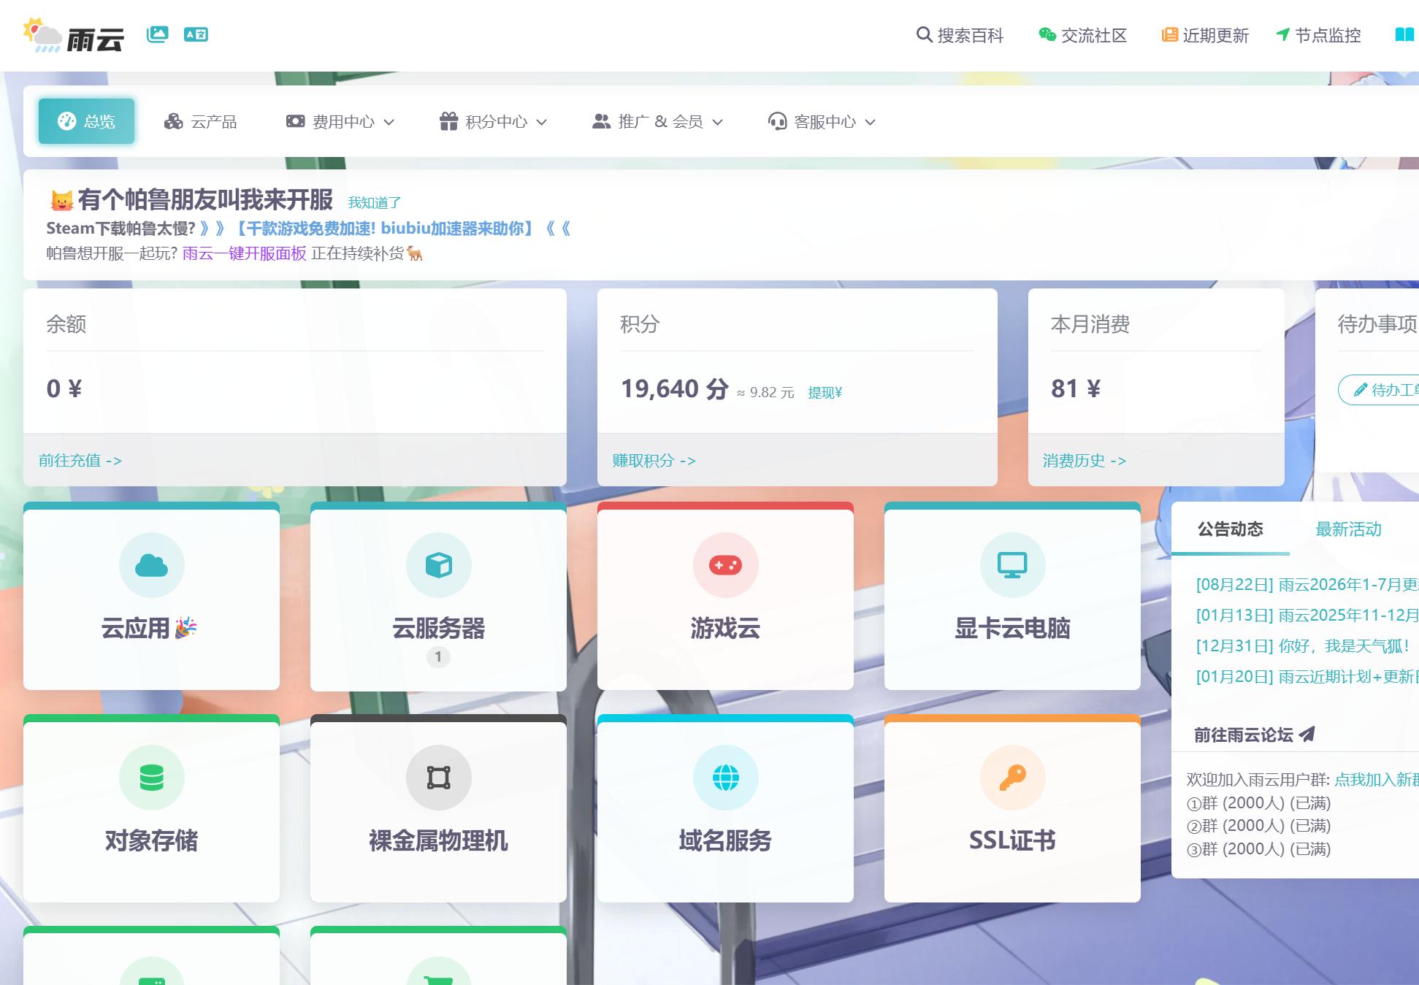Click the open book icon in the header
The width and height of the screenshot is (1419, 985).
coord(1404,34)
